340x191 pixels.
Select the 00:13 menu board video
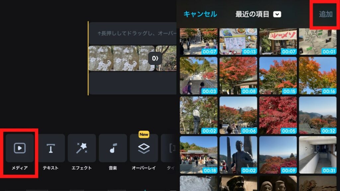coord(238,41)
